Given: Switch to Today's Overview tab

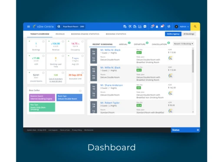Looking at the screenshot, I should click(x=39, y=34).
